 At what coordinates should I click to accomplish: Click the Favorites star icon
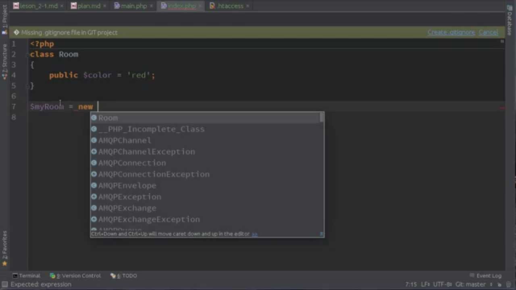click(x=4, y=264)
